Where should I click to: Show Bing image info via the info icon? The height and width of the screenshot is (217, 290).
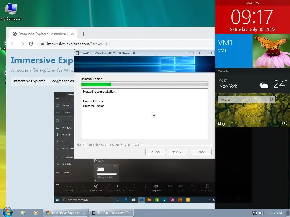[285, 123]
